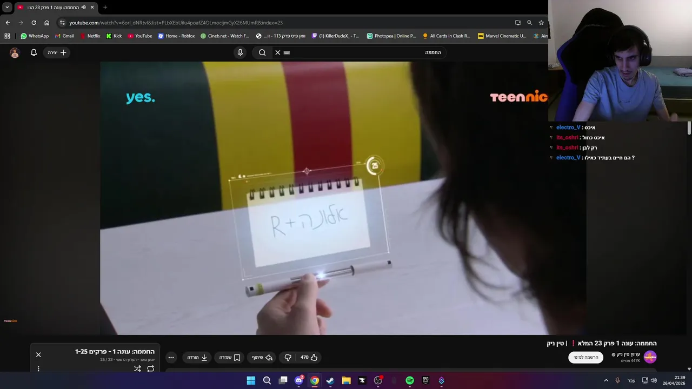
Task: Open Epic Games Launcher from the taskbar
Action: (x=425, y=380)
